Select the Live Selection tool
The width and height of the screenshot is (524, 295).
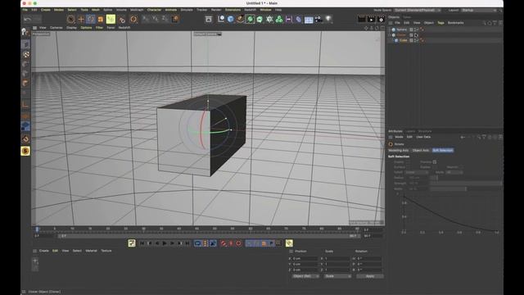[x=70, y=20]
